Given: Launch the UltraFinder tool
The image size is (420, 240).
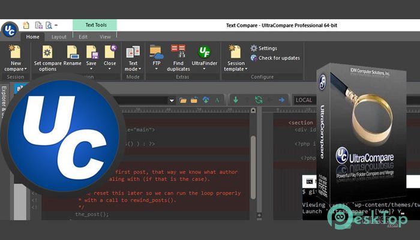Looking at the screenshot, I should pos(204,52).
